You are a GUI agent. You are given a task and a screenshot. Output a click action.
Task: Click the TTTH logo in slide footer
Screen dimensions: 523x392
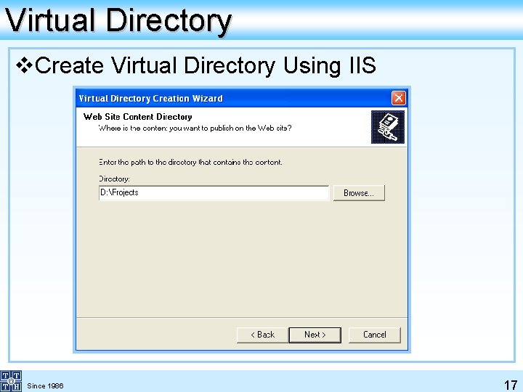click(11, 381)
